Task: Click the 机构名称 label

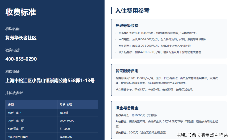Action: point(13,29)
